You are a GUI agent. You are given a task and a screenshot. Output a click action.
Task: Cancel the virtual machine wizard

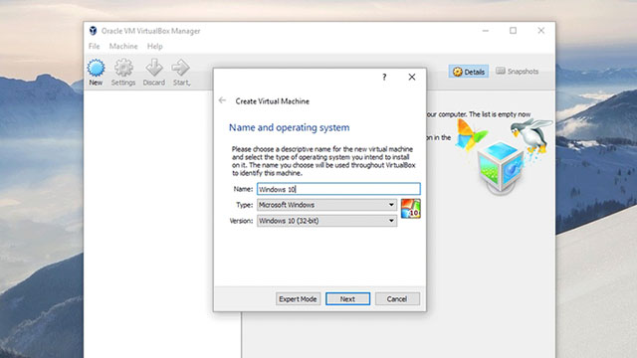tap(397, 298)
